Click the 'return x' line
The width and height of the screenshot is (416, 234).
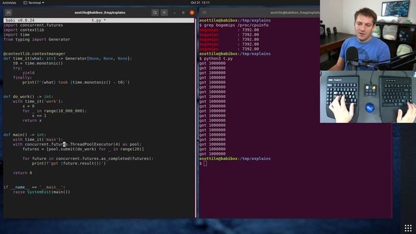[x=32, y=120]
